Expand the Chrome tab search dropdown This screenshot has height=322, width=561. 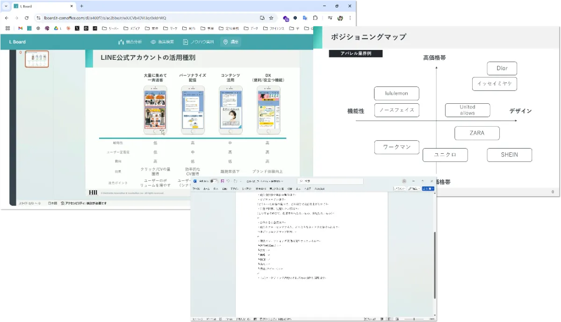[x=6, y=6]
